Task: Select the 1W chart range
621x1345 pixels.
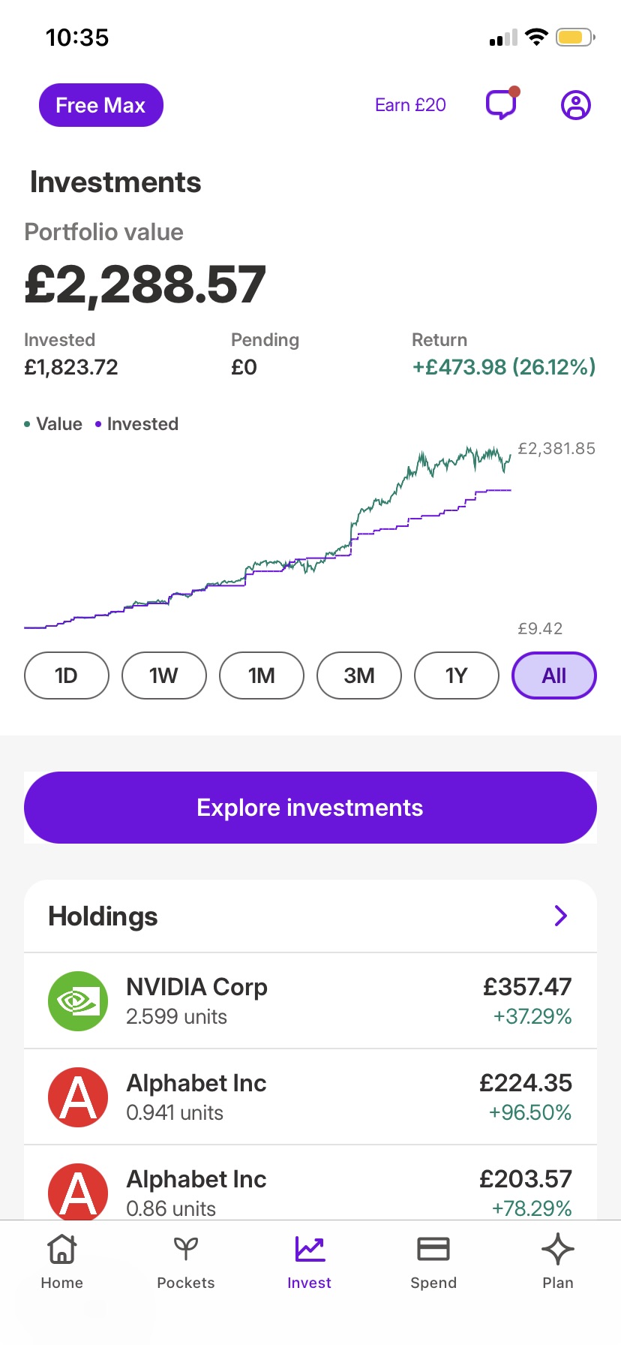Action: click(164, 676)
